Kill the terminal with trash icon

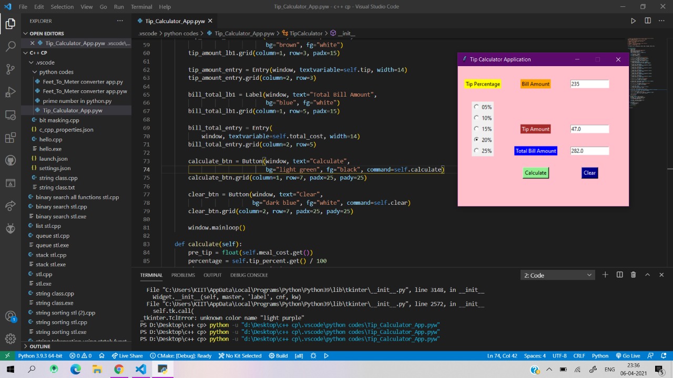pos(633,275)
